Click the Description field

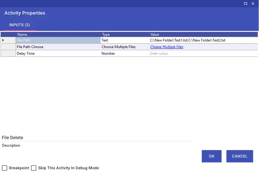[11, 145]
